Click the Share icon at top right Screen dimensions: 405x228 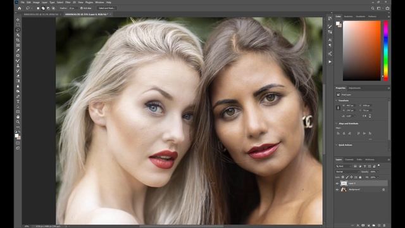[x=387, y=8]
